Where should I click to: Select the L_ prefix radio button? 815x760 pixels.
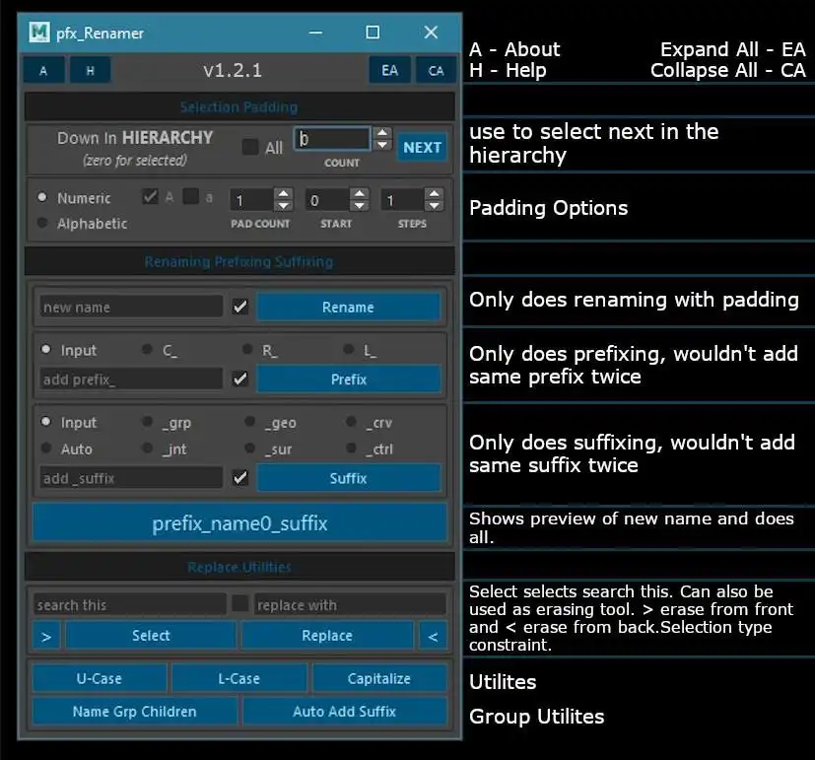(x=349, y=349)
